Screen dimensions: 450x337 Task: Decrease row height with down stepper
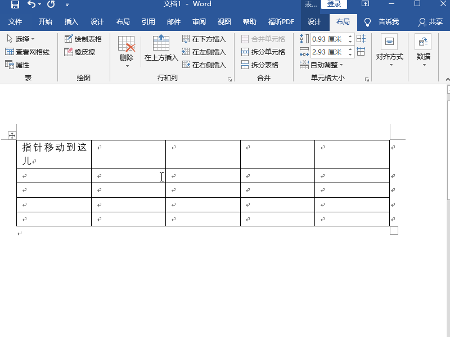350,42
